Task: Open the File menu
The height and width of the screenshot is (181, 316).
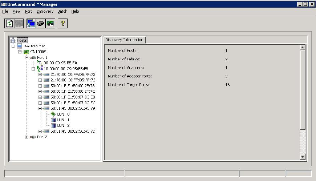Action: point(5,12)
